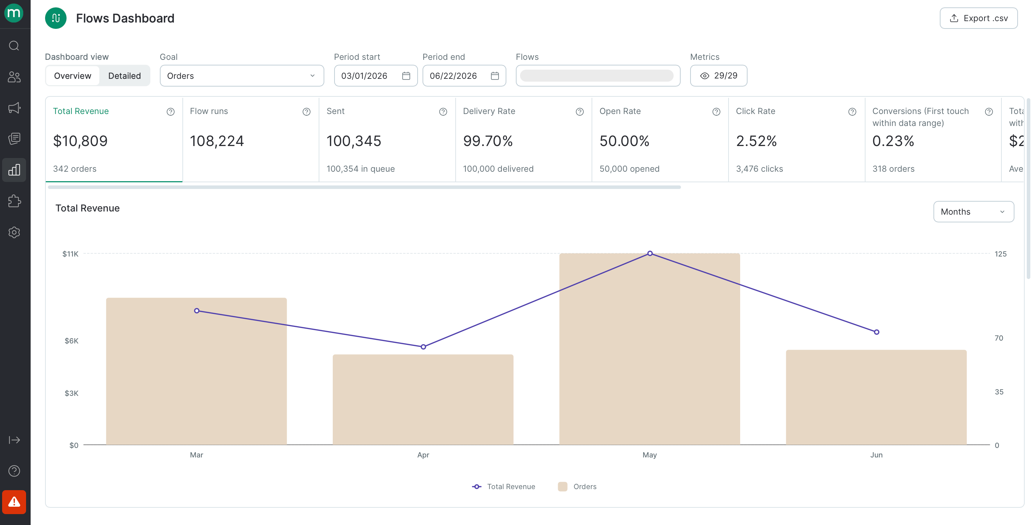Select the Total Revenue metric card
Screen dimensions: 1031x525
coord(114,140)
